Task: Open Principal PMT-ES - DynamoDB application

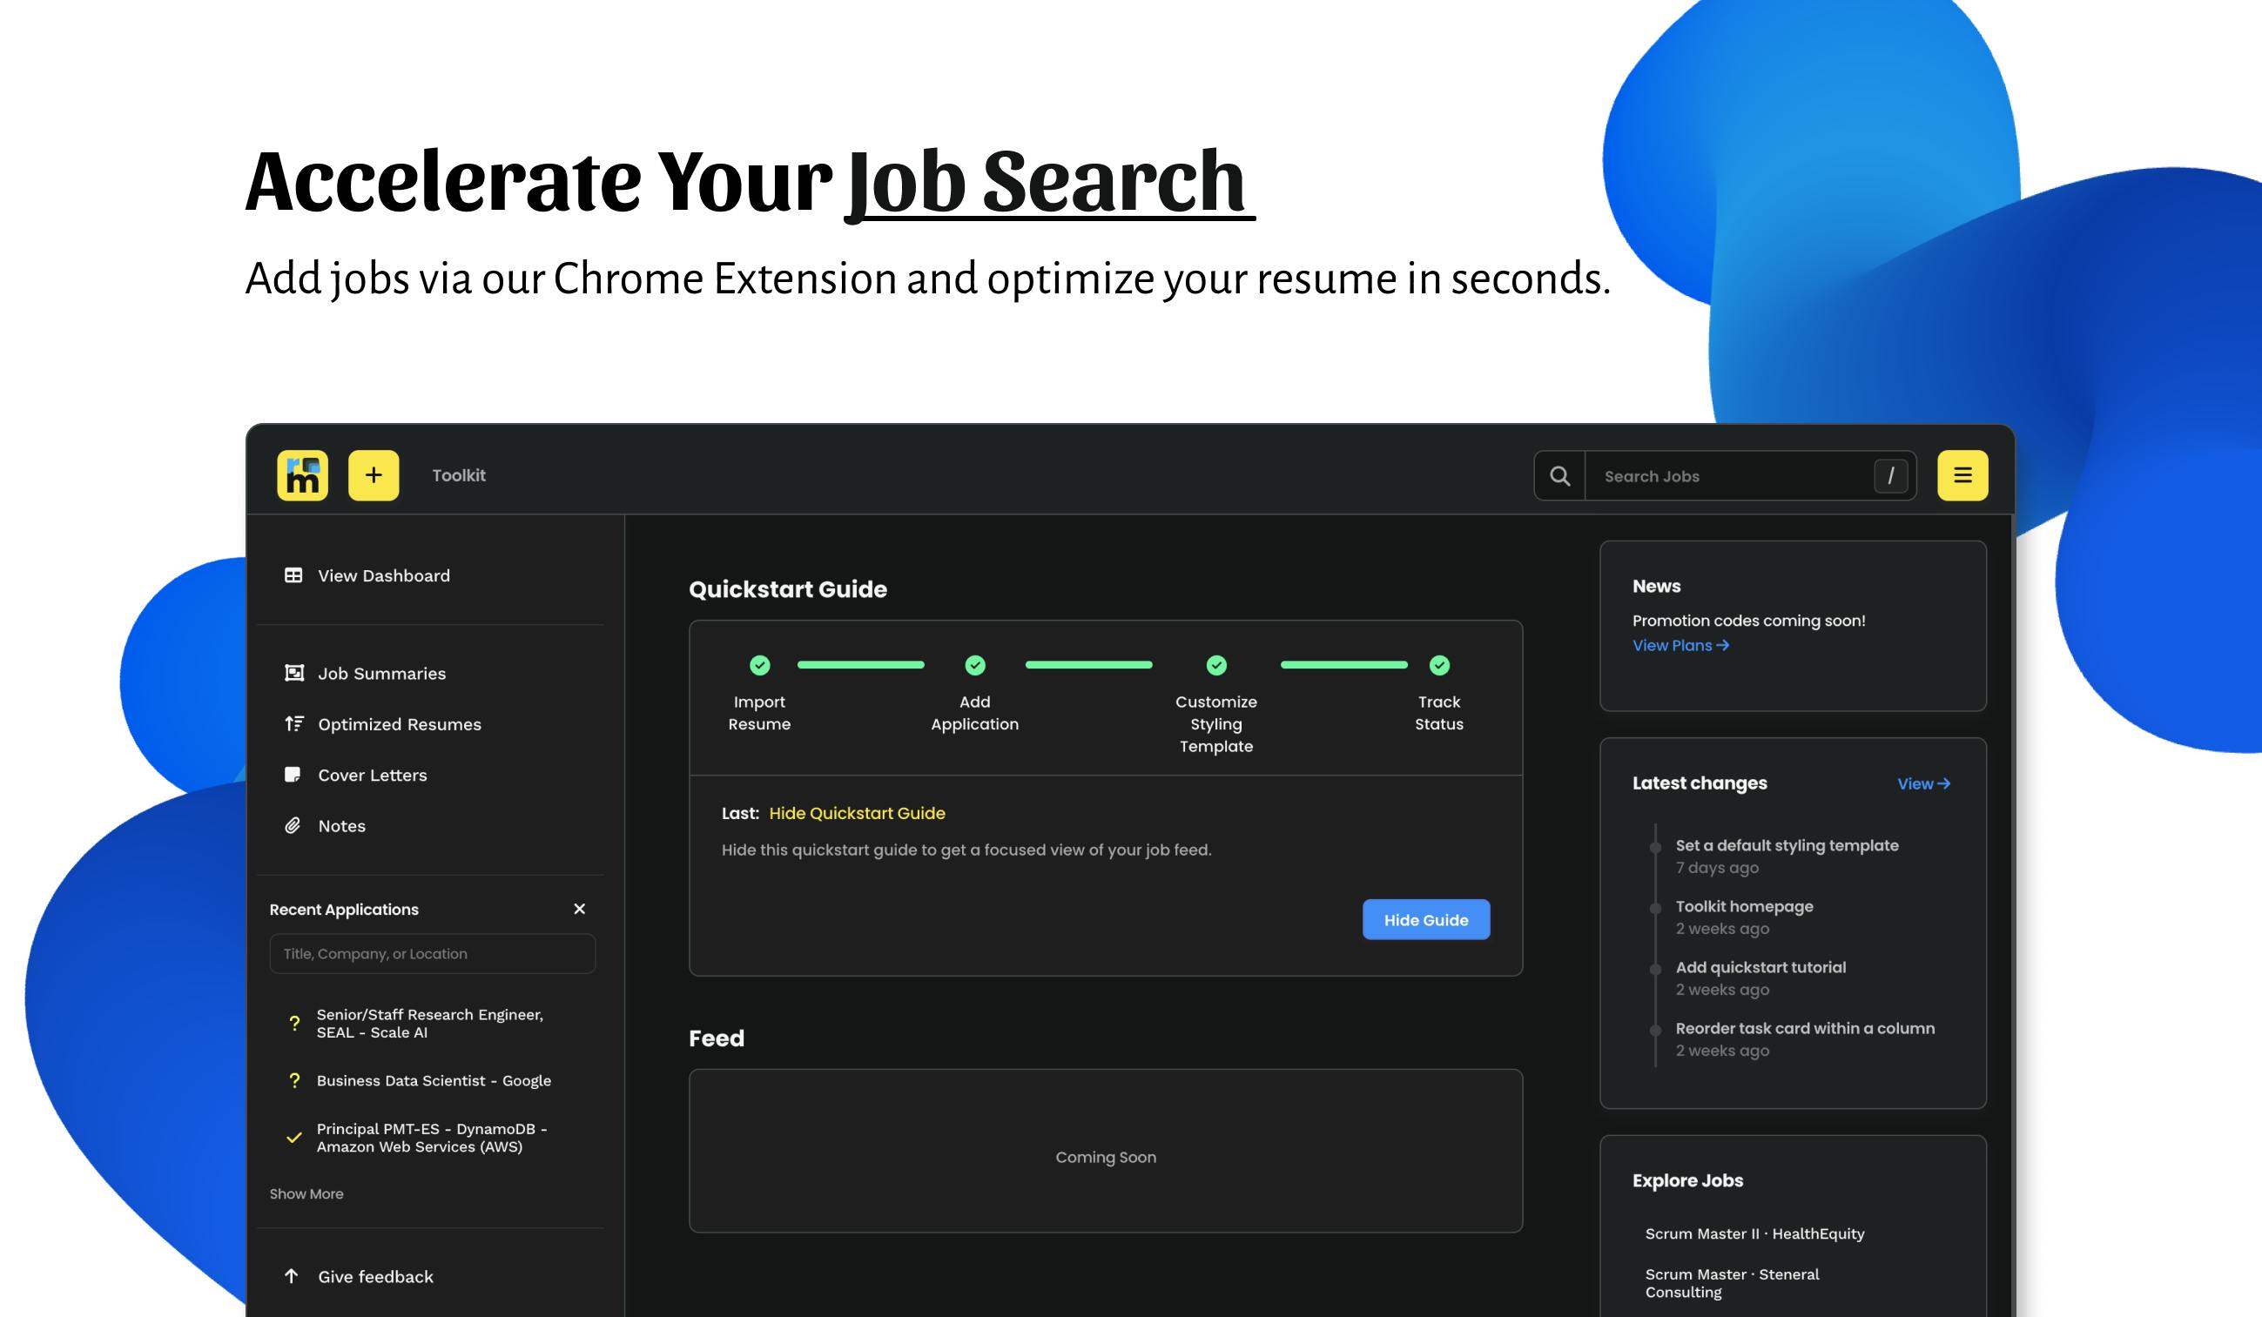Action: tap(432, 1138)
